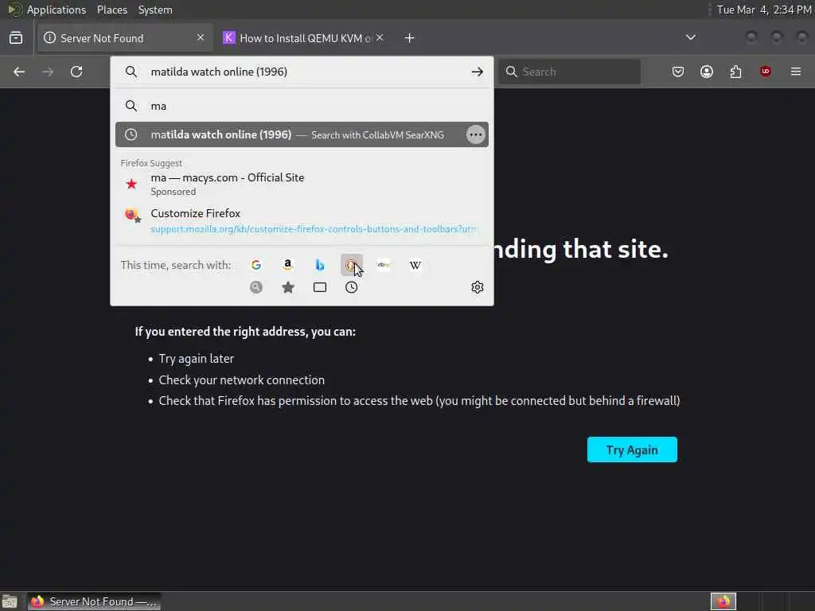This screenshot has height=611, width=815.
Task: Search bookmarks using the star icon
Action: [x=288, y=287]
